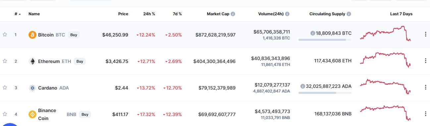
Task: Click the Circulating Supply header info icon
Action: click(349, 14)
